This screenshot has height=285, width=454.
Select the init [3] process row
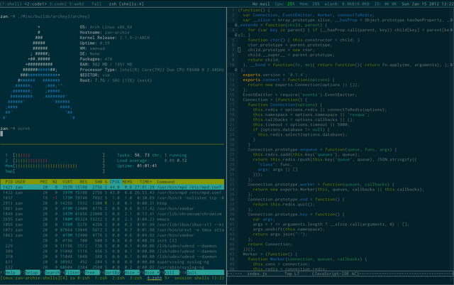point(112,241)
